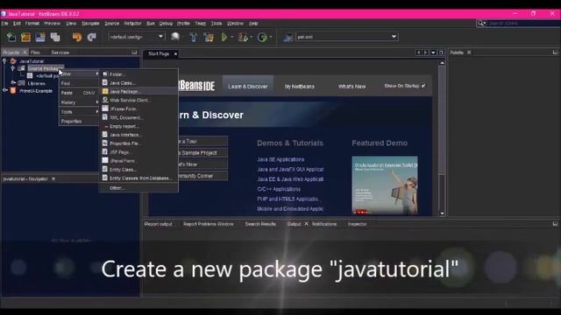Open the What's New tab
The image size is (561, 315).
point(352,87)
